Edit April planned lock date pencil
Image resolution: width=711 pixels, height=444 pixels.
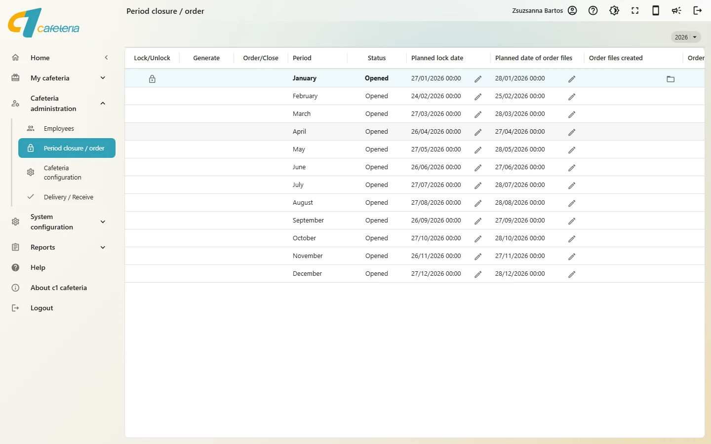(x=478, y=132)
